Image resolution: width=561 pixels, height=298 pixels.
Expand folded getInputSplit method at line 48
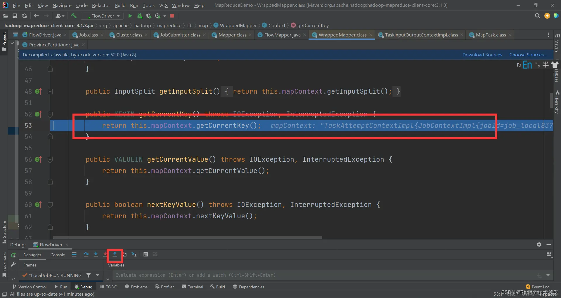50,91
